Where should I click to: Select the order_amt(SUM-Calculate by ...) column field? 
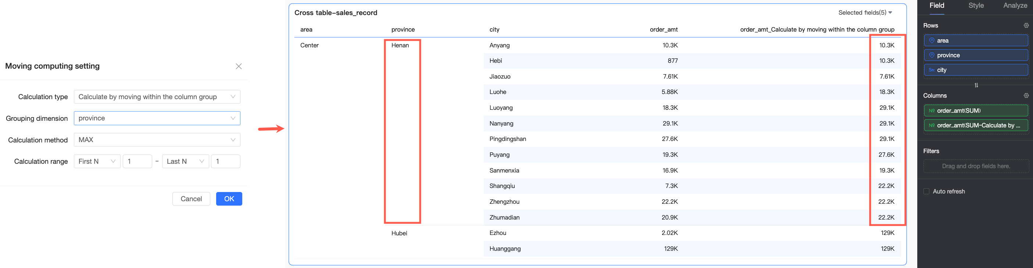point(976,126)
